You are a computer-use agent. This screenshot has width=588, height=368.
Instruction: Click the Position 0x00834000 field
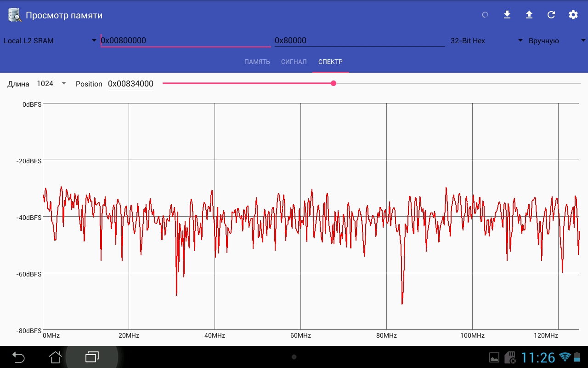(130, 84)
